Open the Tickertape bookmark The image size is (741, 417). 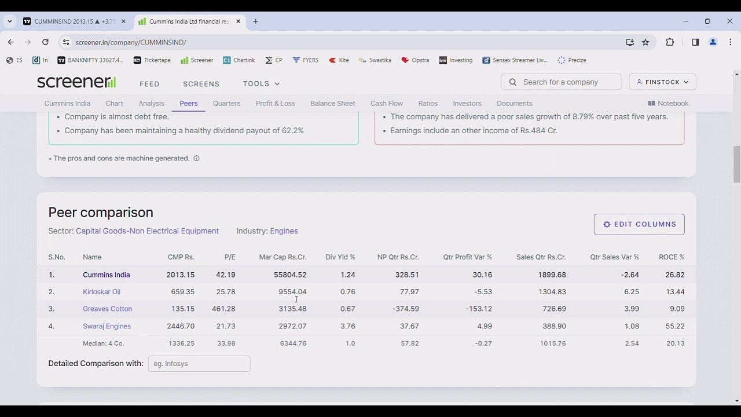coord(152,60)
